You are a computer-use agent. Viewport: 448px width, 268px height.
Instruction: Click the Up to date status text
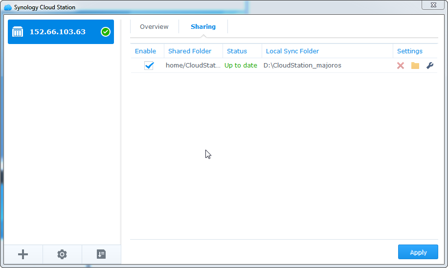241,66
